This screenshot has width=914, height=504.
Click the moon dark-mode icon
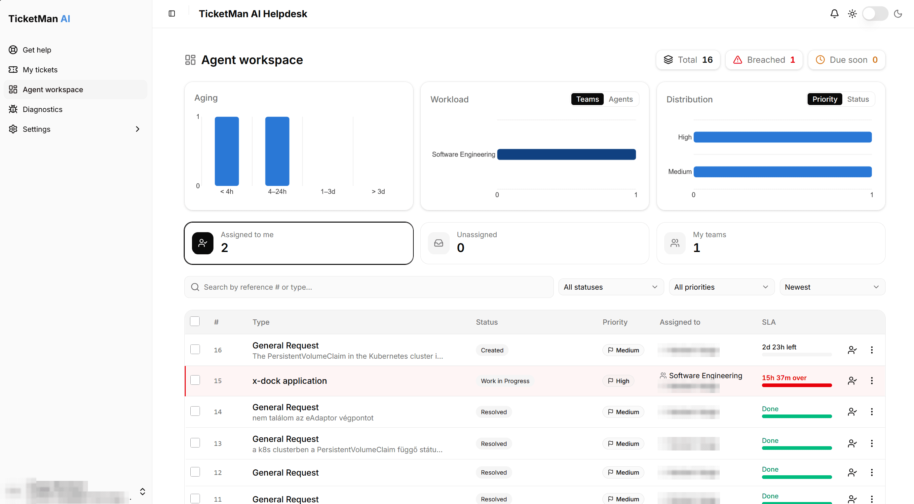click(x=898, y=14)
